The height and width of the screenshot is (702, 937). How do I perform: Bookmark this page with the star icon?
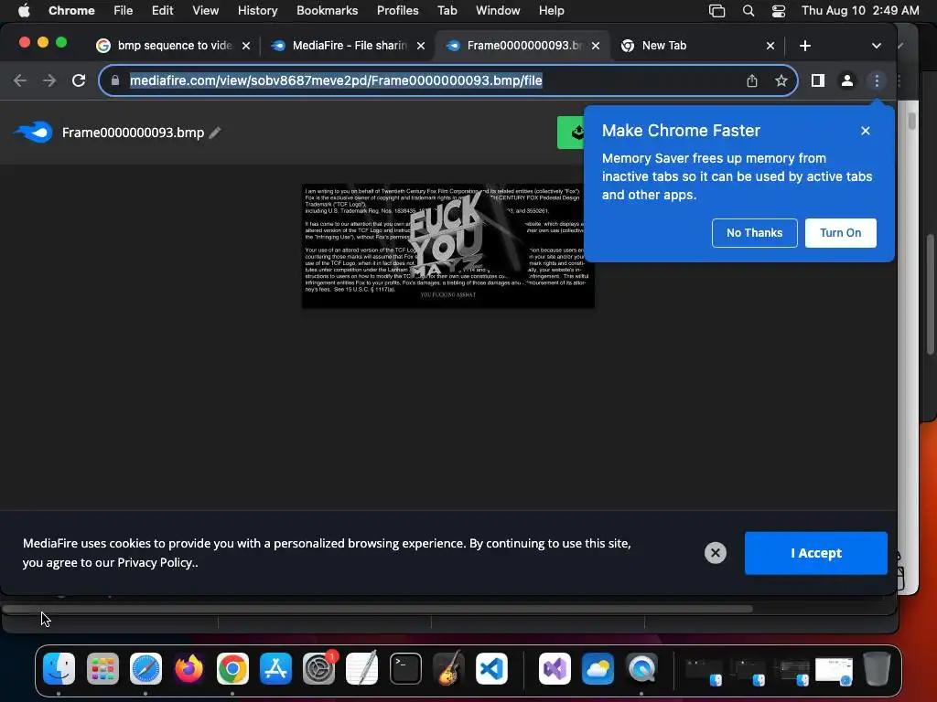781,80
